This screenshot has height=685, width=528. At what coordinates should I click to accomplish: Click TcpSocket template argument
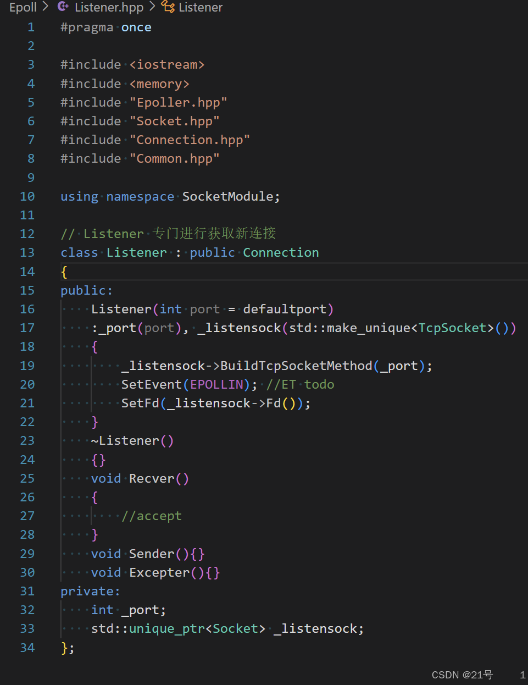click(x=452, y=328)
